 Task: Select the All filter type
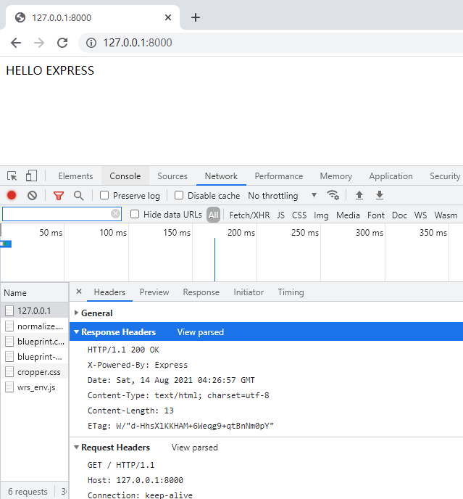click(213, 215)
